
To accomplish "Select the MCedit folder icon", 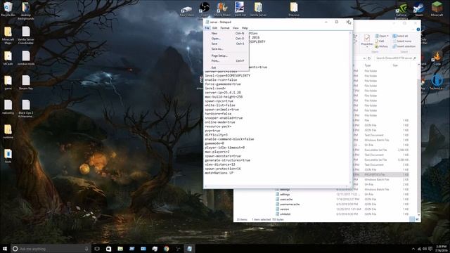I will (8, 58).
